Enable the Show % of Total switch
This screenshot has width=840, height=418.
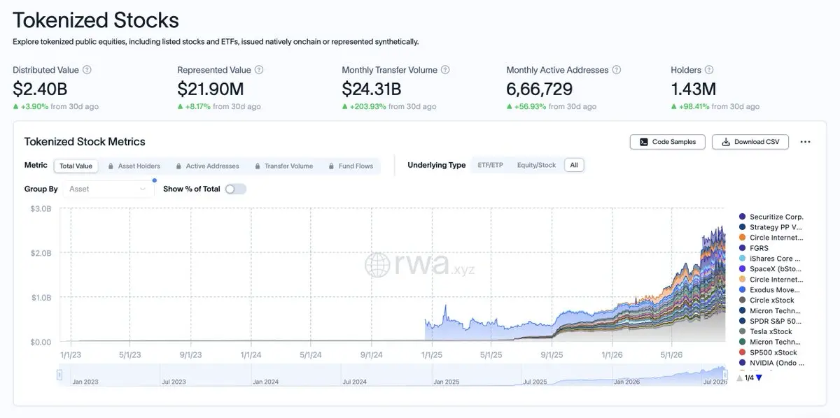236,189
